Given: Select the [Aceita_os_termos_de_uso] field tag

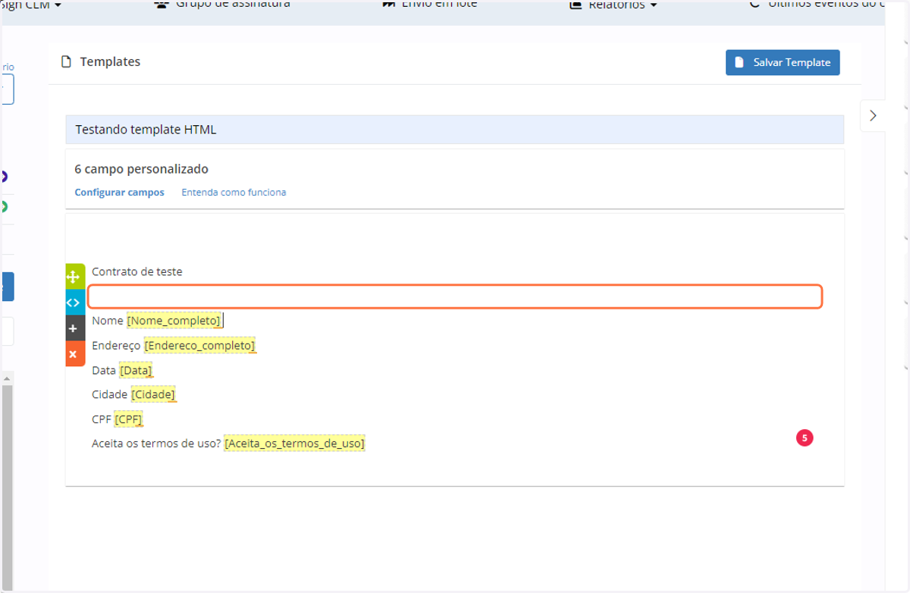Looking at the screenshot, I should tap(294, 444).
